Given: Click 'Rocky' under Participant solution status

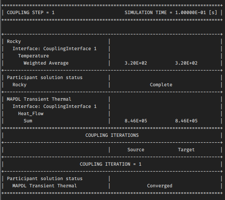Looking at the screenshot, I should [x=20, y=85].
